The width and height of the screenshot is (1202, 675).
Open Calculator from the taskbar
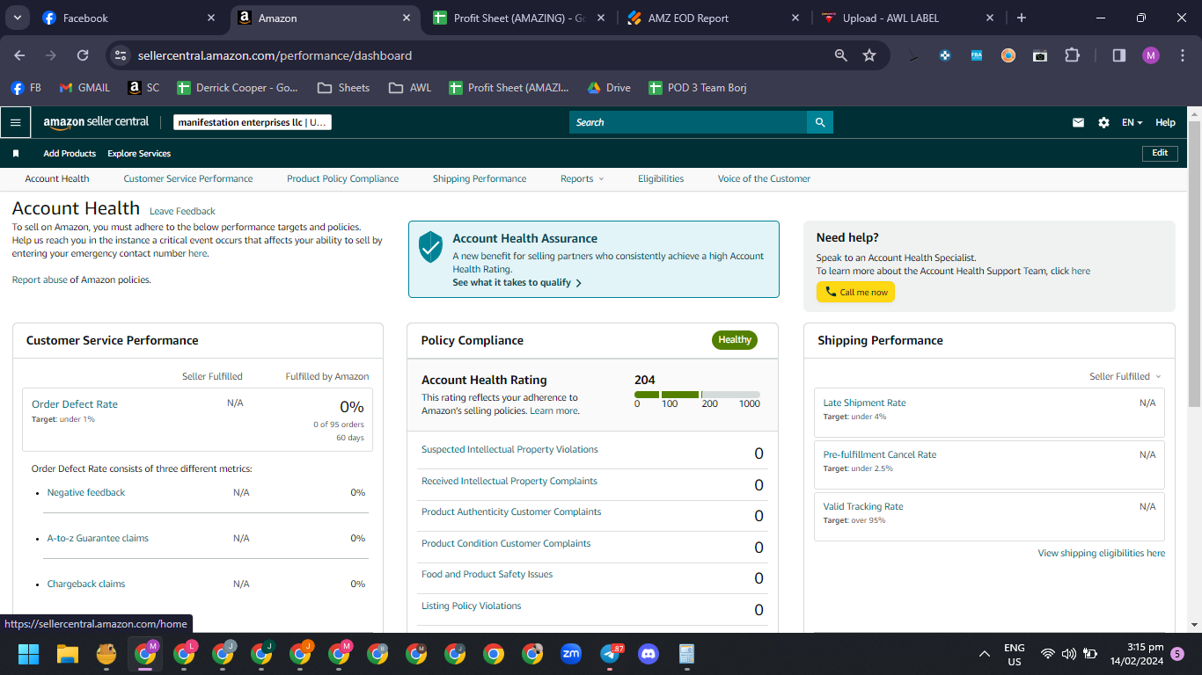coord(687,654)
